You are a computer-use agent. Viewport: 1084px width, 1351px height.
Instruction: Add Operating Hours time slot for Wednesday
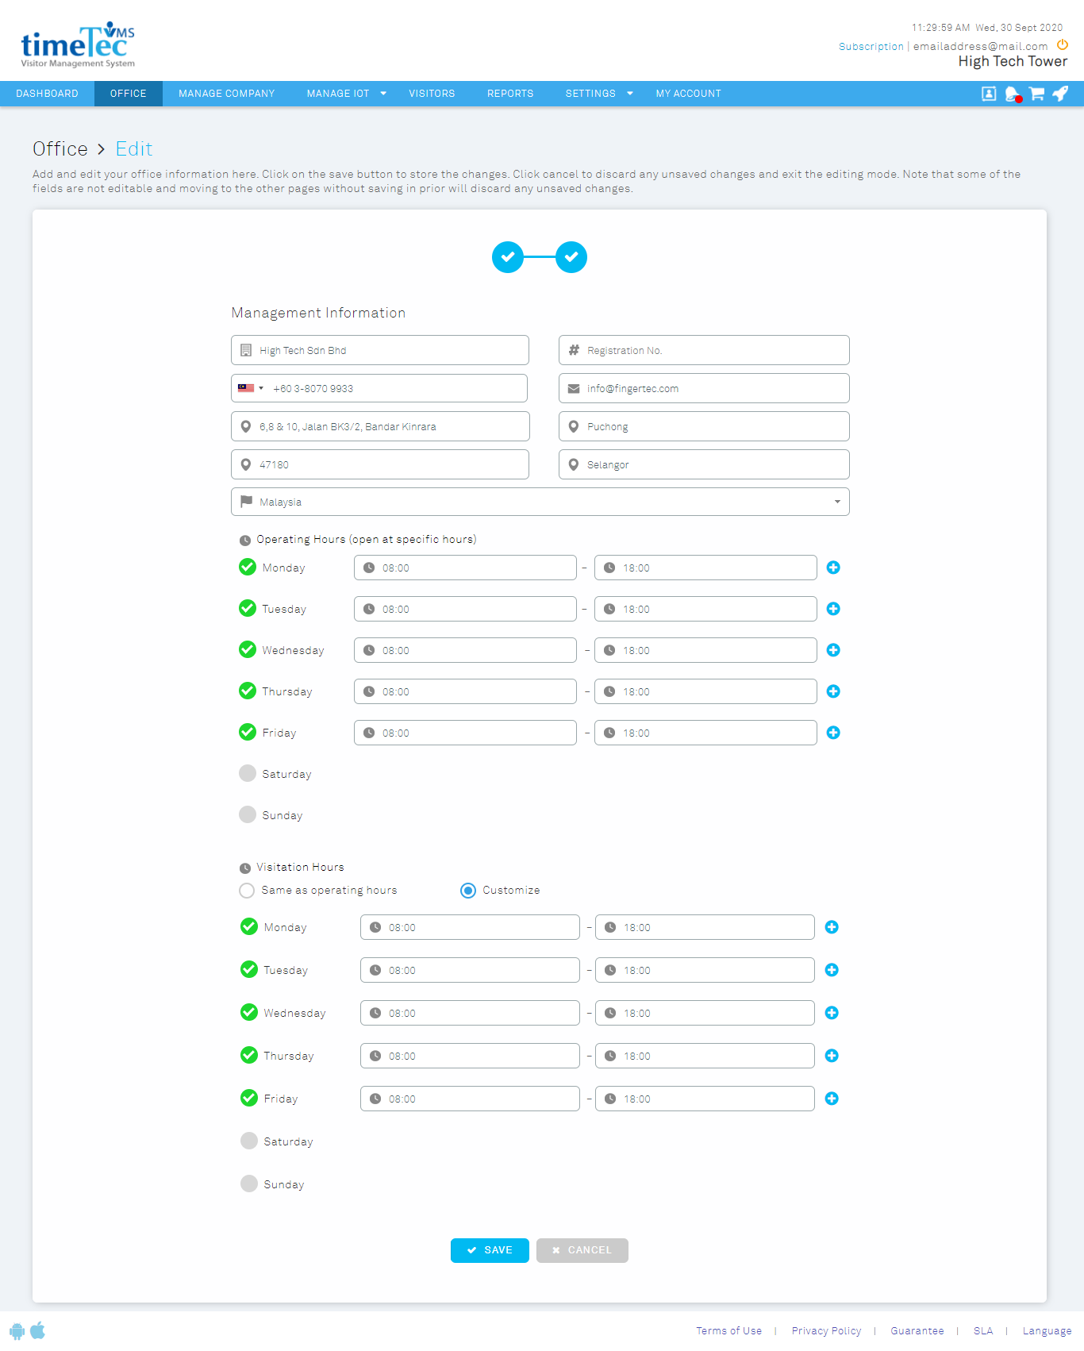(833, 650)
